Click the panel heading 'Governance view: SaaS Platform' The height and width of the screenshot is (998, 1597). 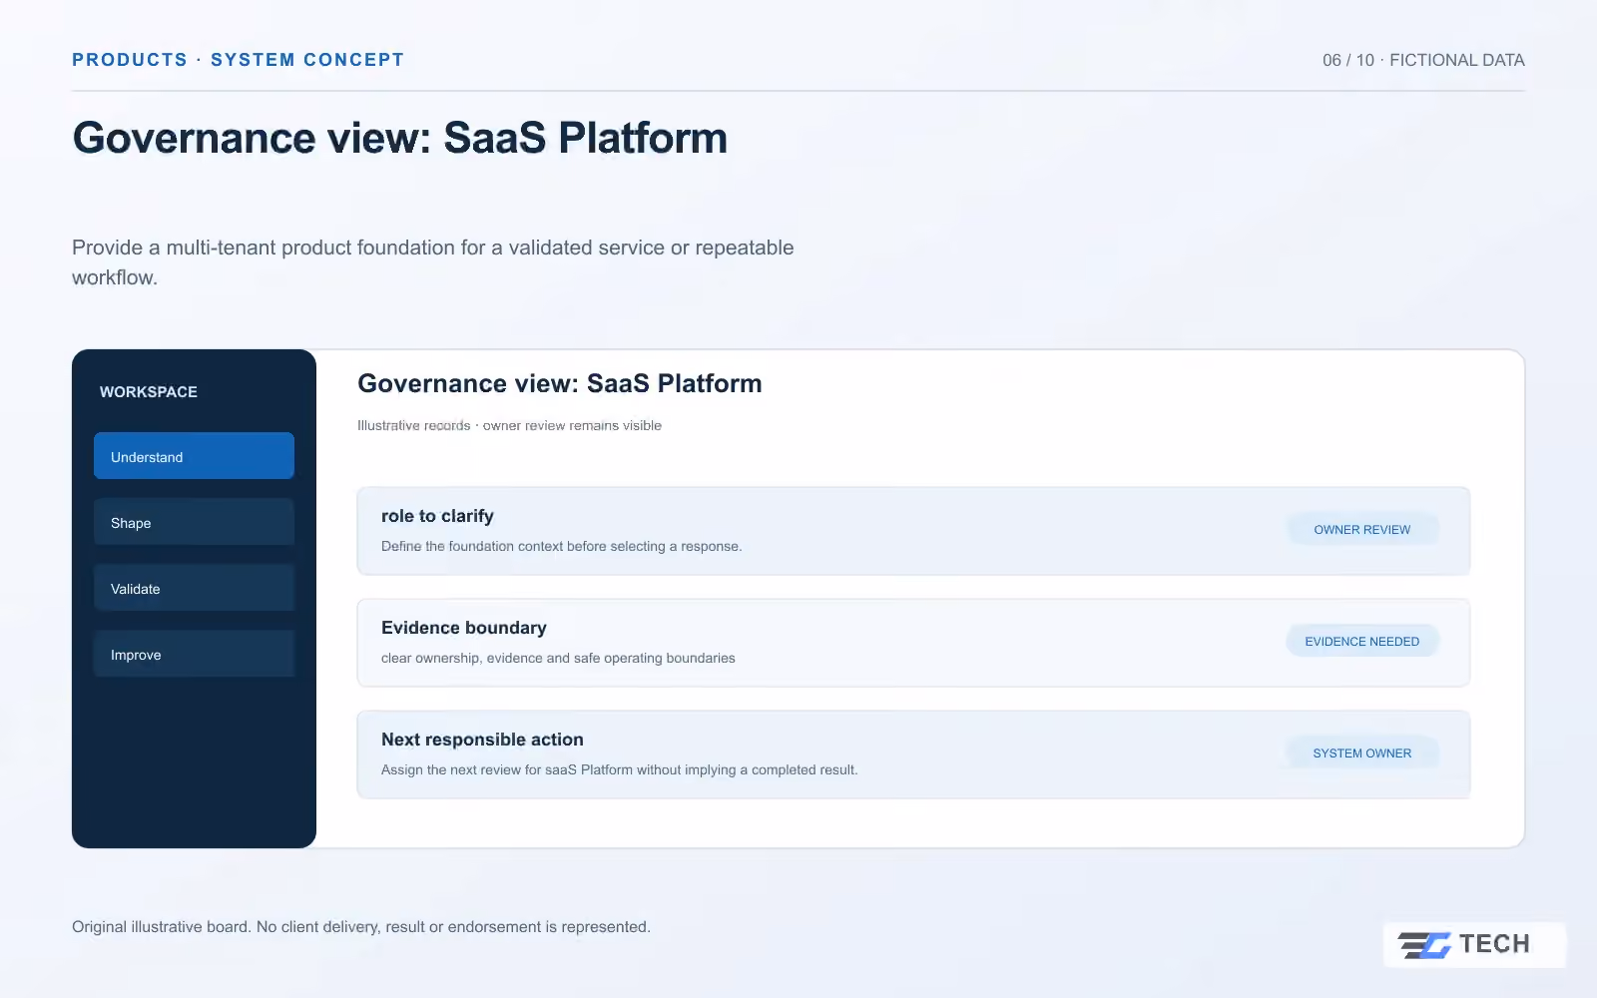(560, 383)
